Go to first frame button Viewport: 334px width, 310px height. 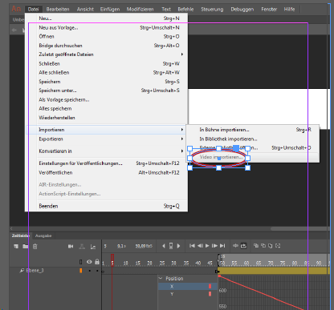point(192,246)
